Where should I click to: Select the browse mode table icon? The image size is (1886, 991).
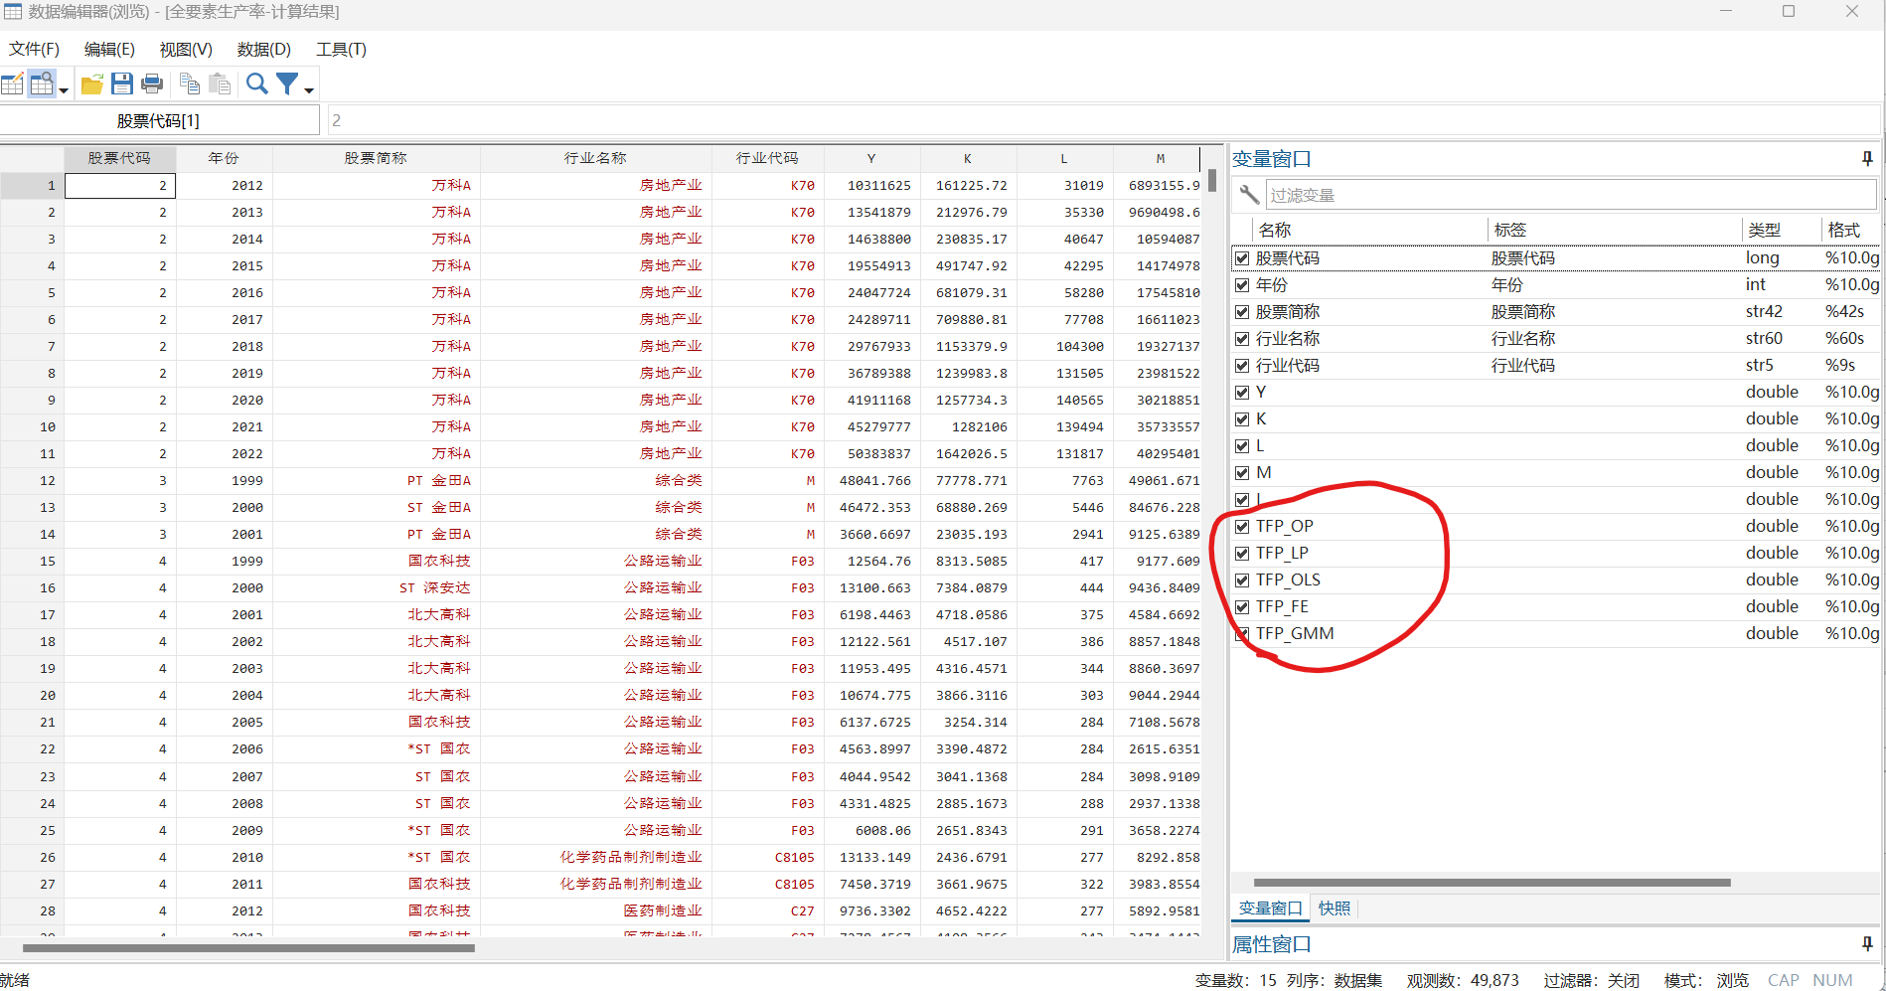[x=42, y=83]
